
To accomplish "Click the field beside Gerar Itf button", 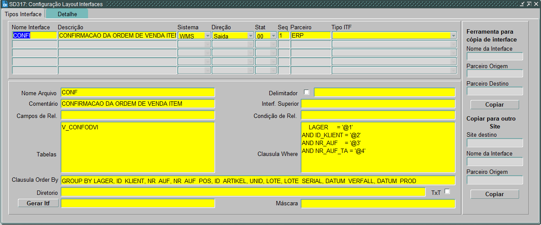I will (x=138, y=203).
